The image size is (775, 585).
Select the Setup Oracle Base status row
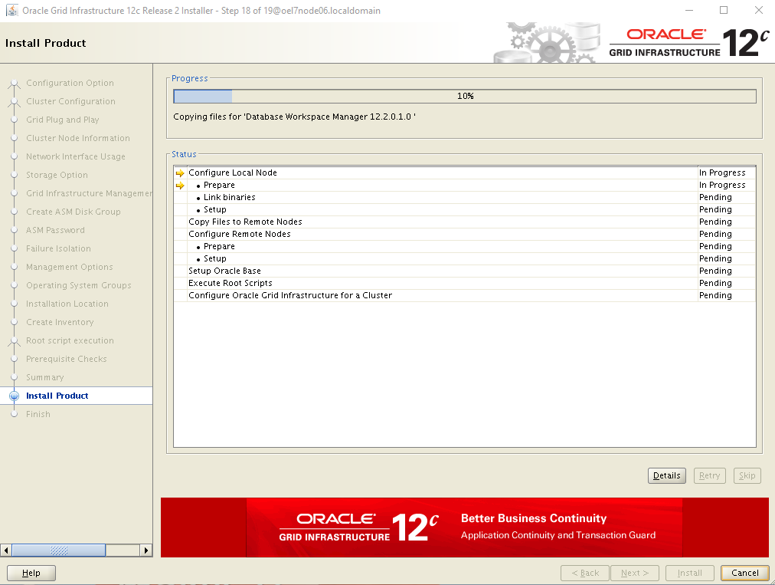[224, 271]
